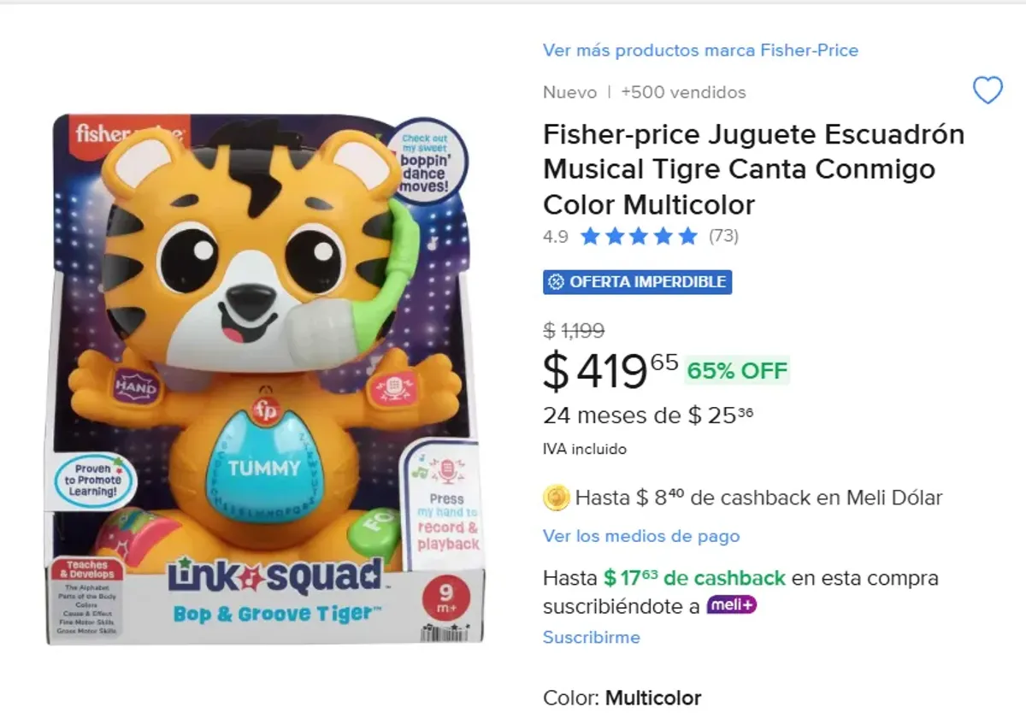This screenshot has width=1026, height=719.
Task: Add product to favorites with heart icon
Action: [x=988, y=90]
